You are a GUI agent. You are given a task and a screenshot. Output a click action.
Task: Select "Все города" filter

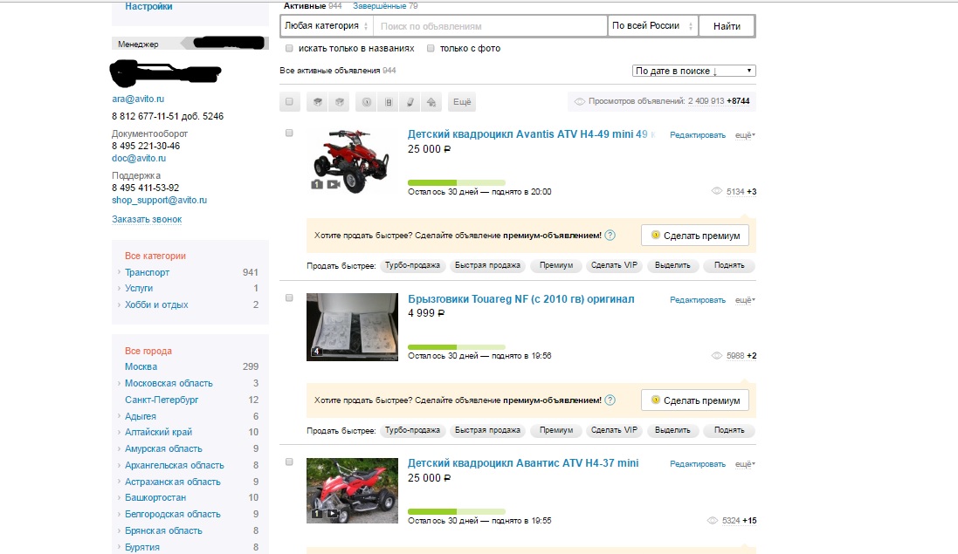[148, 351]
